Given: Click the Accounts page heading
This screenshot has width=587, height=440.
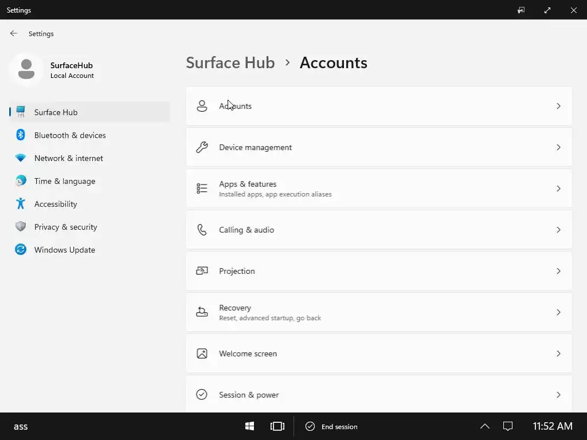Looking at the screenshot, I should coord(333,62).
